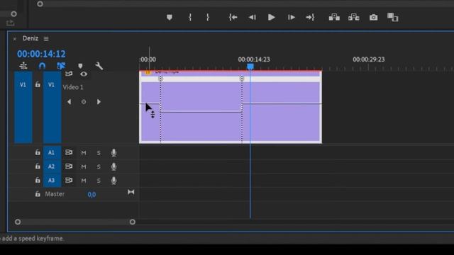This screenshot has height=255, width=454.
Task: Solo track A3
Action: point(99,181)
